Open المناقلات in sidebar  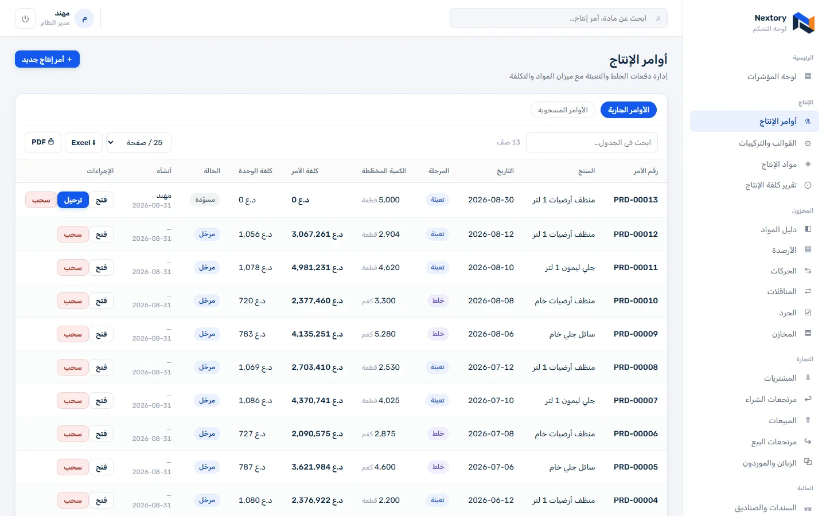[x=754, y=291]
